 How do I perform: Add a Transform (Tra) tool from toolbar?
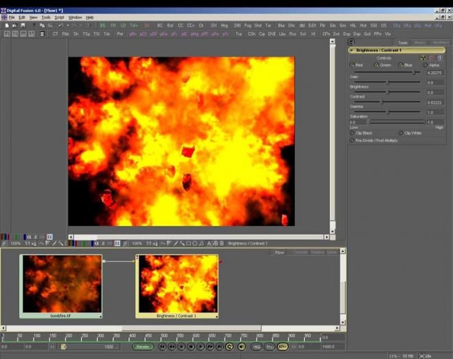(238, 34)
